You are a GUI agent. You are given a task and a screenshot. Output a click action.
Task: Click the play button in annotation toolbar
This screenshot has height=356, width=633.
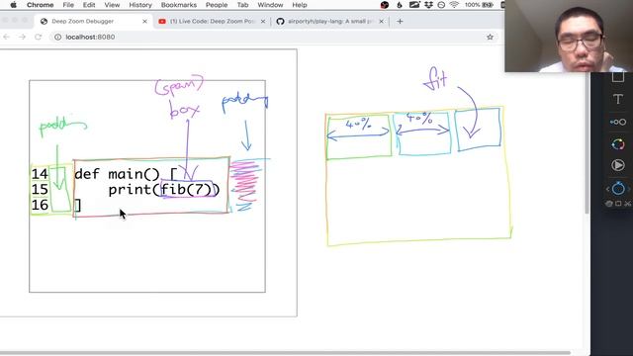[x=617, y=165]
